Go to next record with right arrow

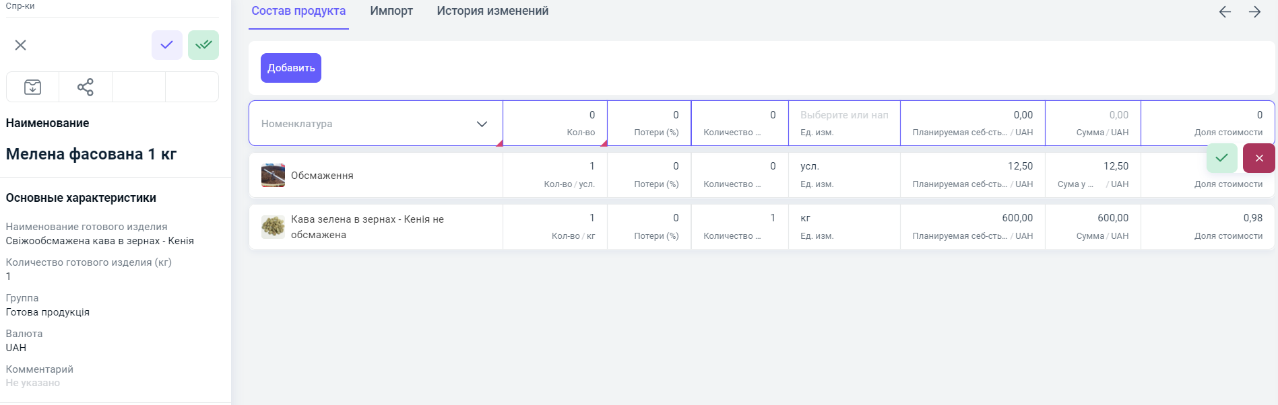[x=1254, y=12]
